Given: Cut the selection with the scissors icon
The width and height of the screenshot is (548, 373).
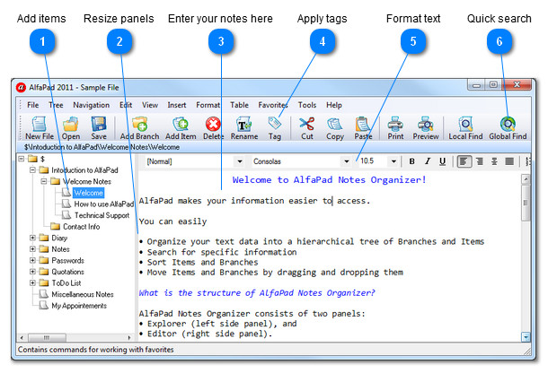Looking at the screenshot, I should pyautogui.click(x=307, y=127).
